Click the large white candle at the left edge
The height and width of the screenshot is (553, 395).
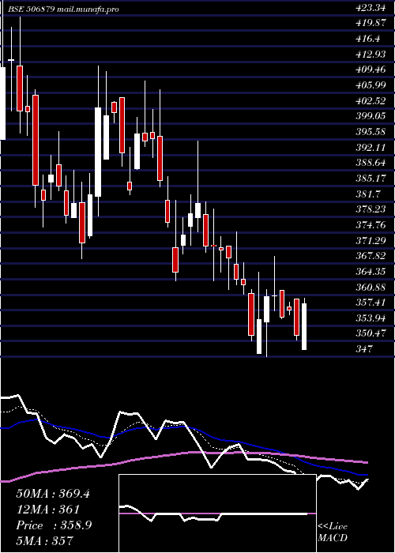pyautogui.click(x=2, y=103)
